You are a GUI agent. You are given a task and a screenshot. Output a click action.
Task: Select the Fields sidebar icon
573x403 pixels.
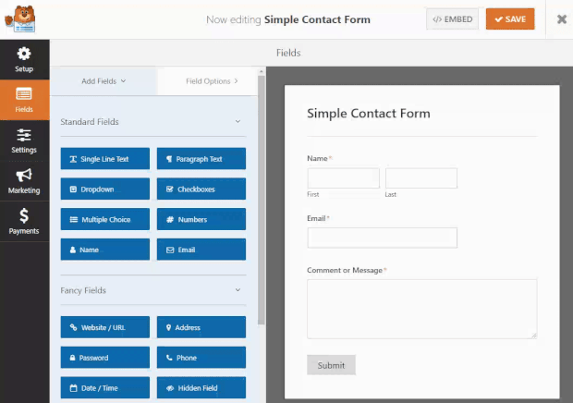pos(24,100)
